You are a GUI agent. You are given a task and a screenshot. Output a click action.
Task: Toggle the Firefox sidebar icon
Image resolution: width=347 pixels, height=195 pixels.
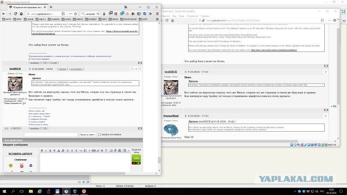(x=139, y=14)
